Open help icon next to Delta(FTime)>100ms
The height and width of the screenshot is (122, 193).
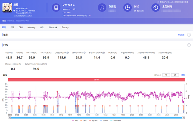[x=46, y=64]
